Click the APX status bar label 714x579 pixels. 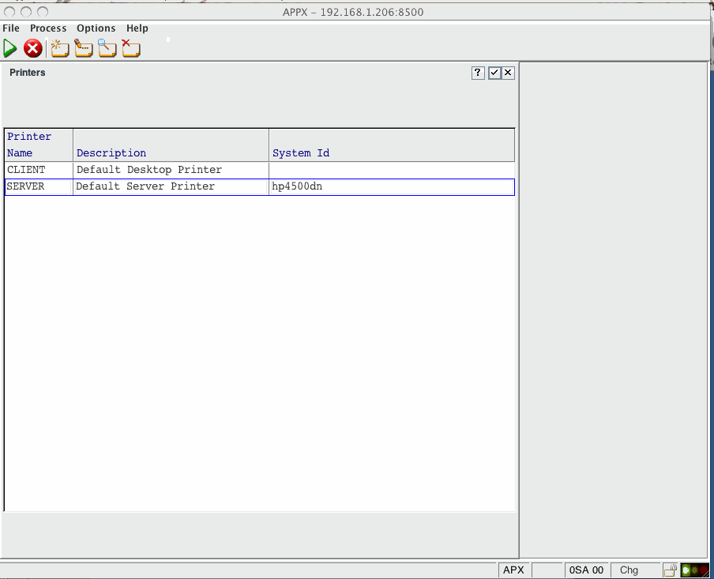[513, 570]
